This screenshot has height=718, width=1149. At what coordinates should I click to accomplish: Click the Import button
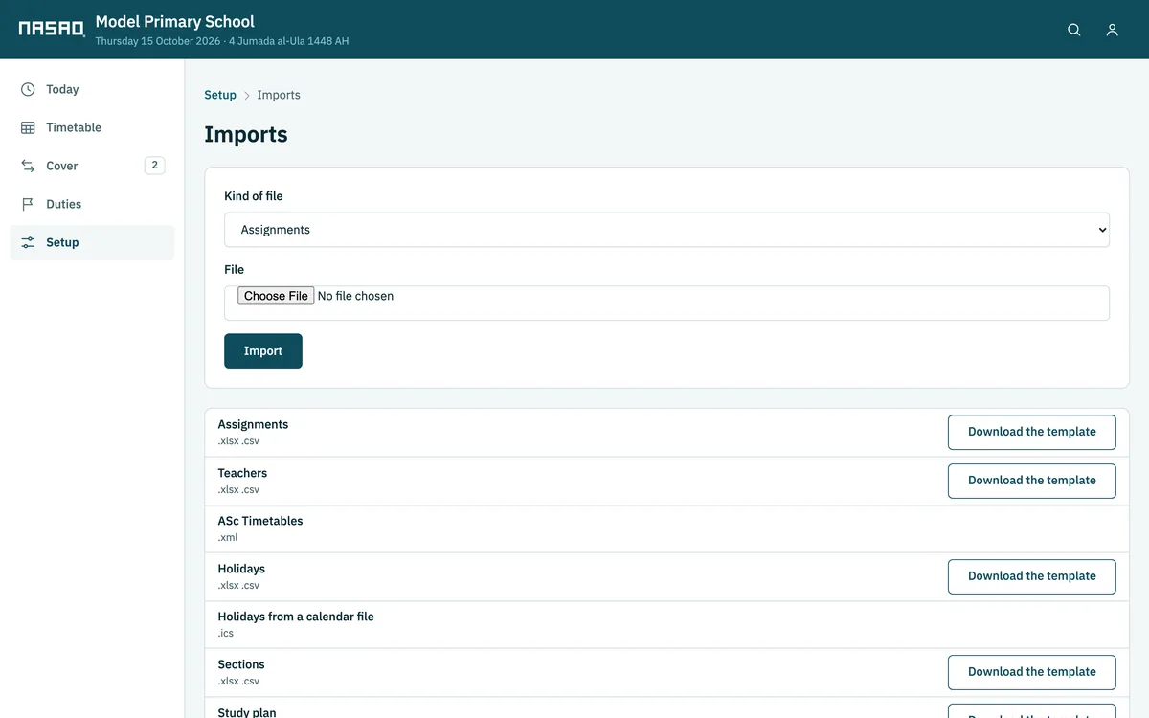263,350
